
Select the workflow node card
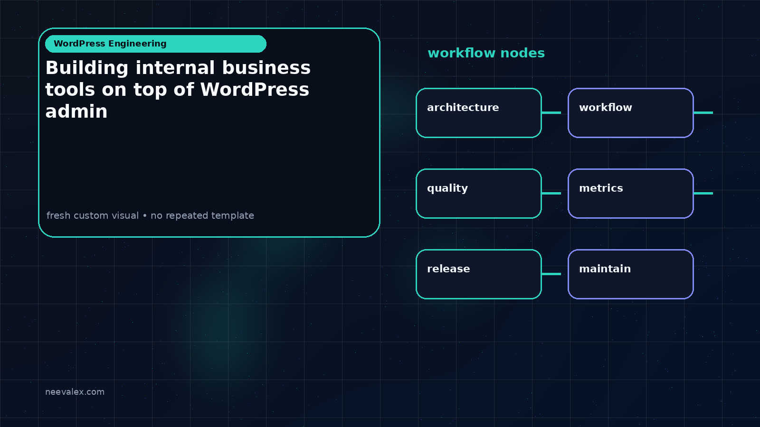tap(631, 113)
